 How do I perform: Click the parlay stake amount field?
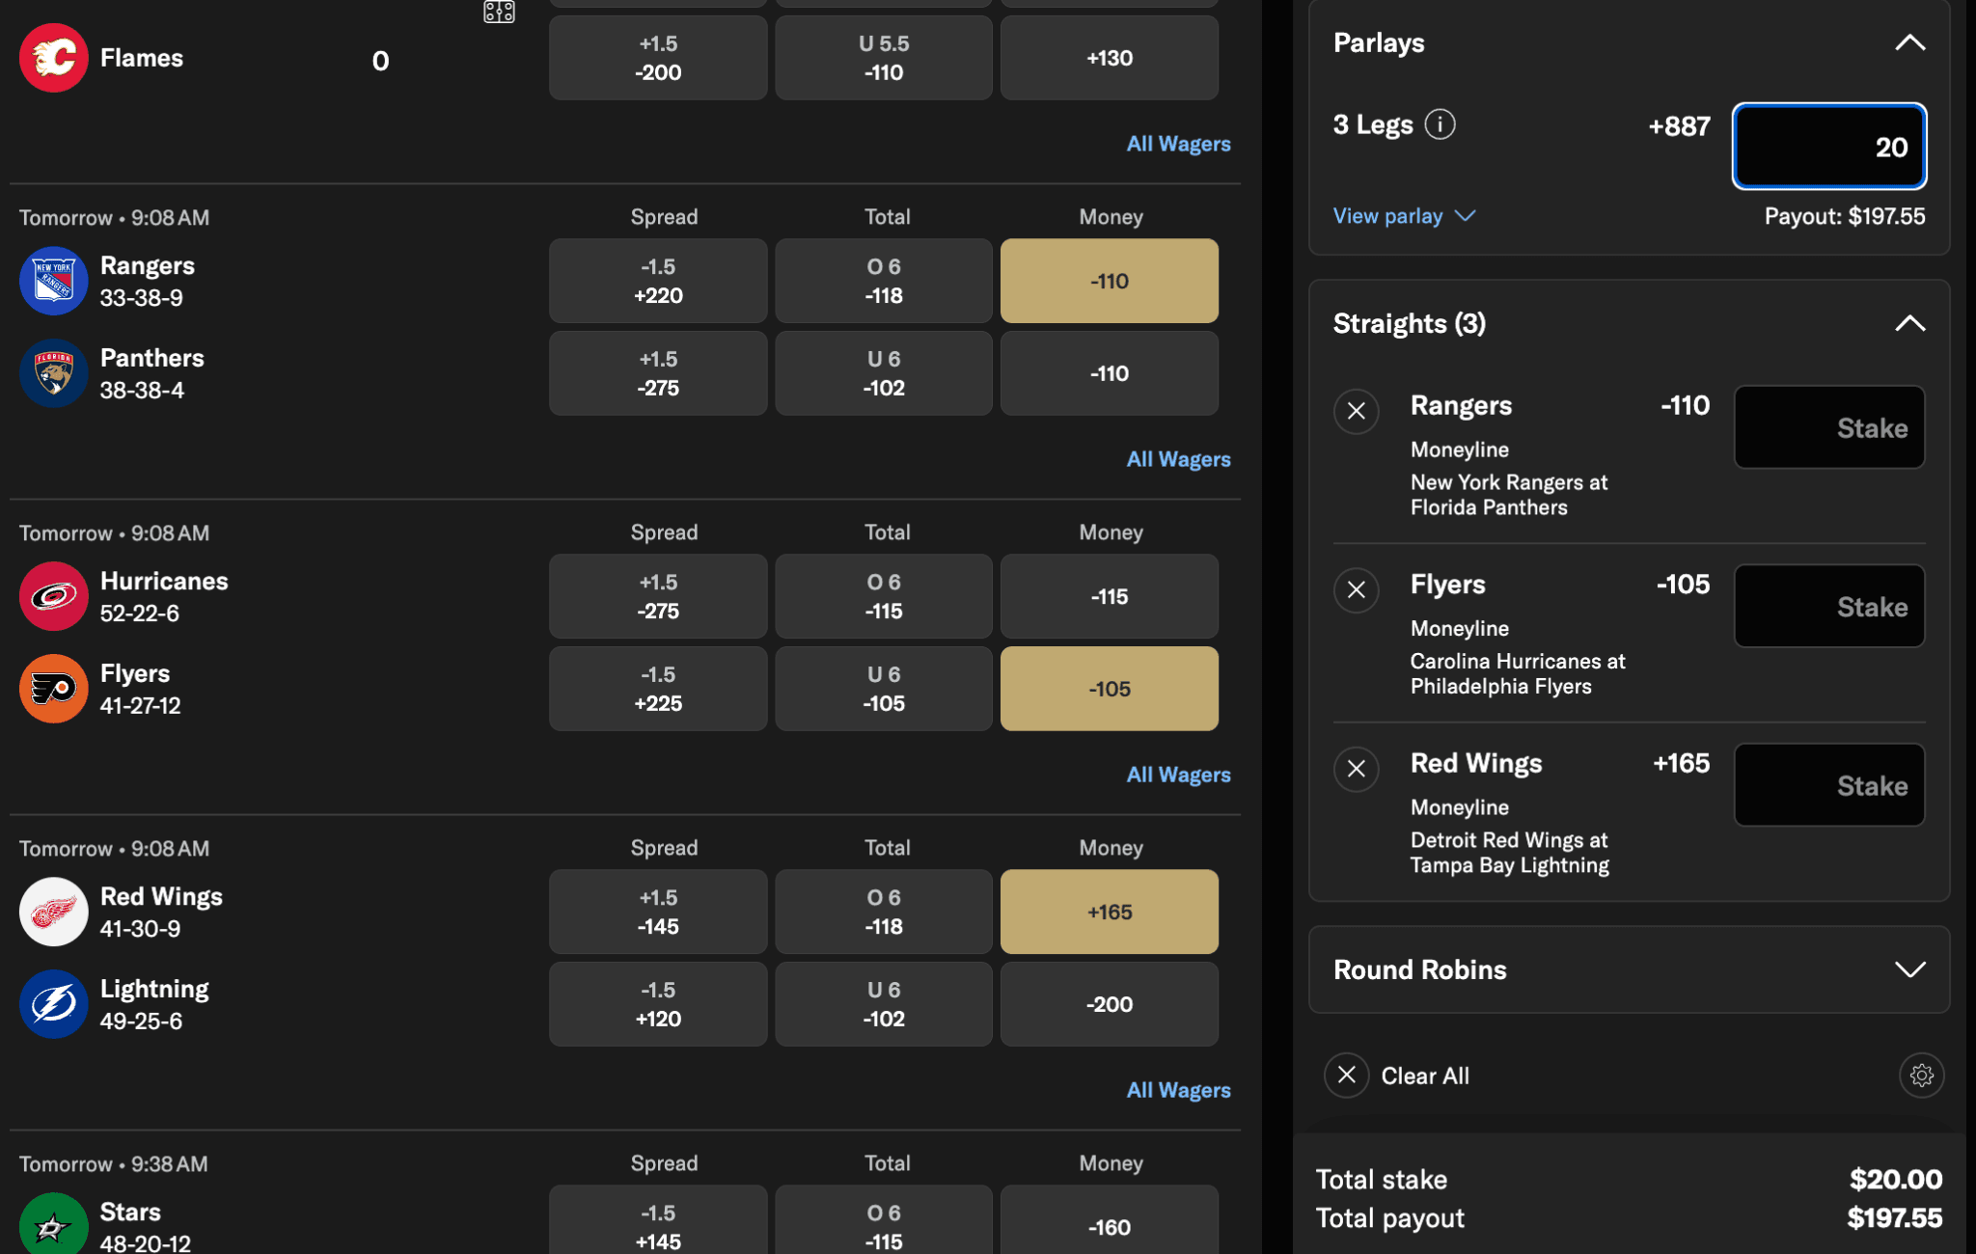point(1829,146)
